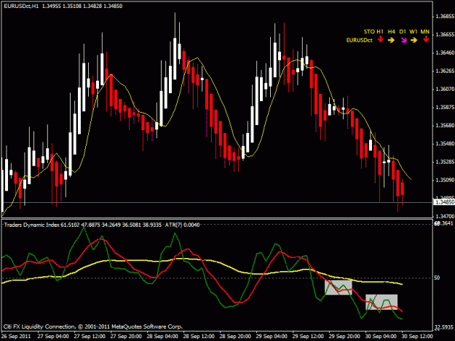Viewport: 455px width, 341px height.
Task: Click the 1.36070 price axis label
Action: click(x=445, y=89)
